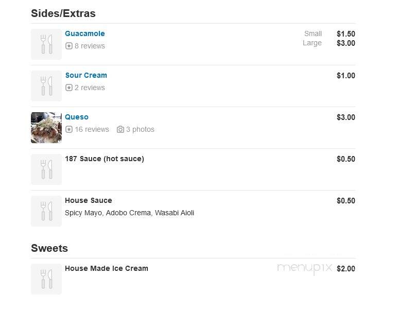Click the Queso food photo thumbnail

click(46, 128)
